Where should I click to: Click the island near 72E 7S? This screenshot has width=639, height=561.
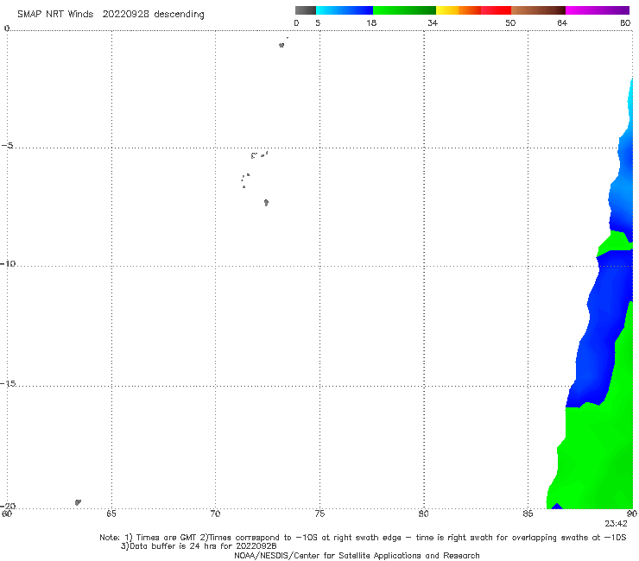coord(266,203)
